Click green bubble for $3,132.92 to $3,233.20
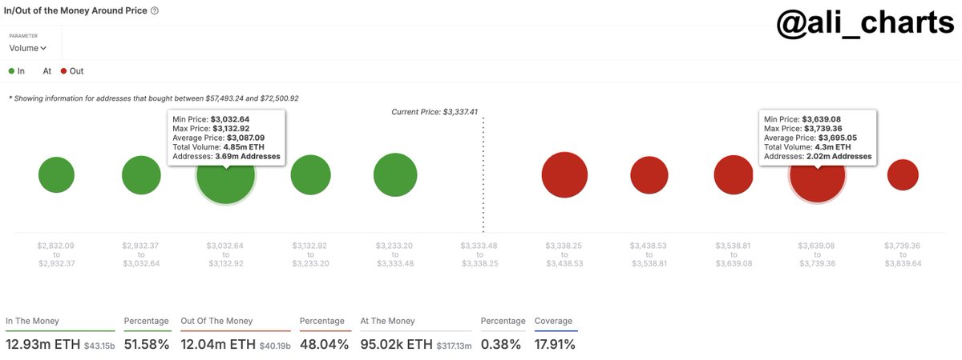 pos(310,175)
